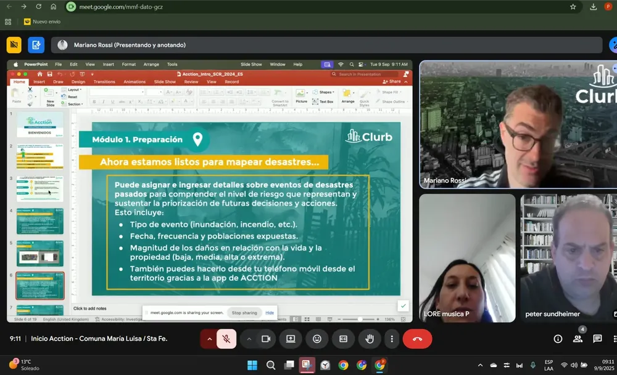Viewport: 617px width, 375px height.
Task: Unmute the microphone in Meet
Action: pos(226,339)
